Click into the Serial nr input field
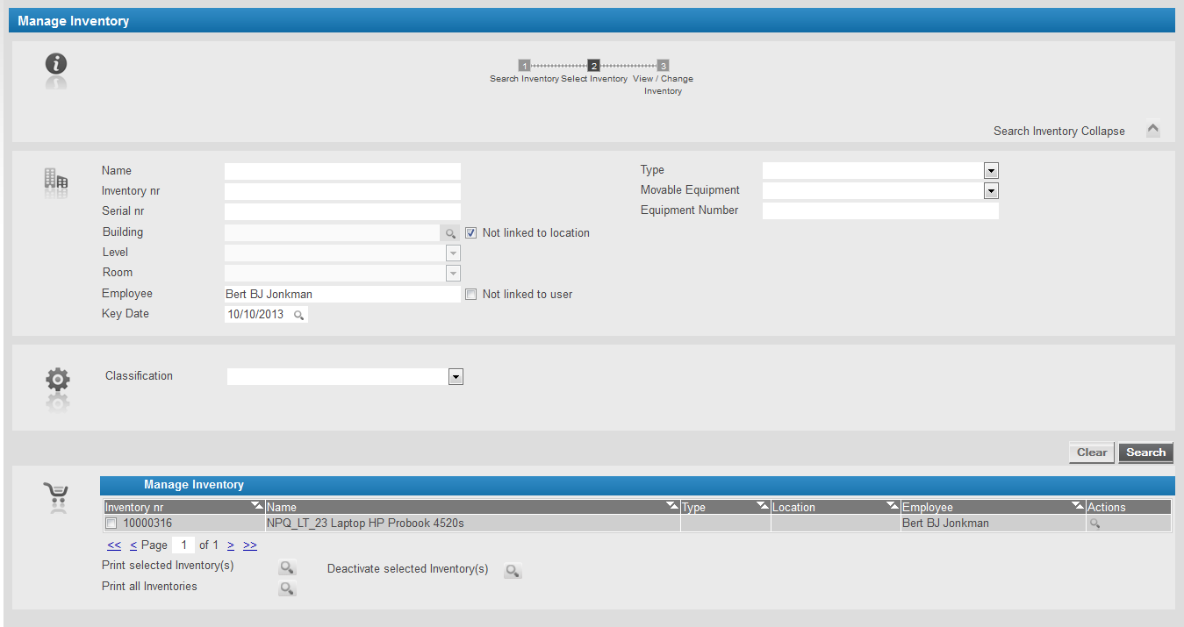 (342, 211)
